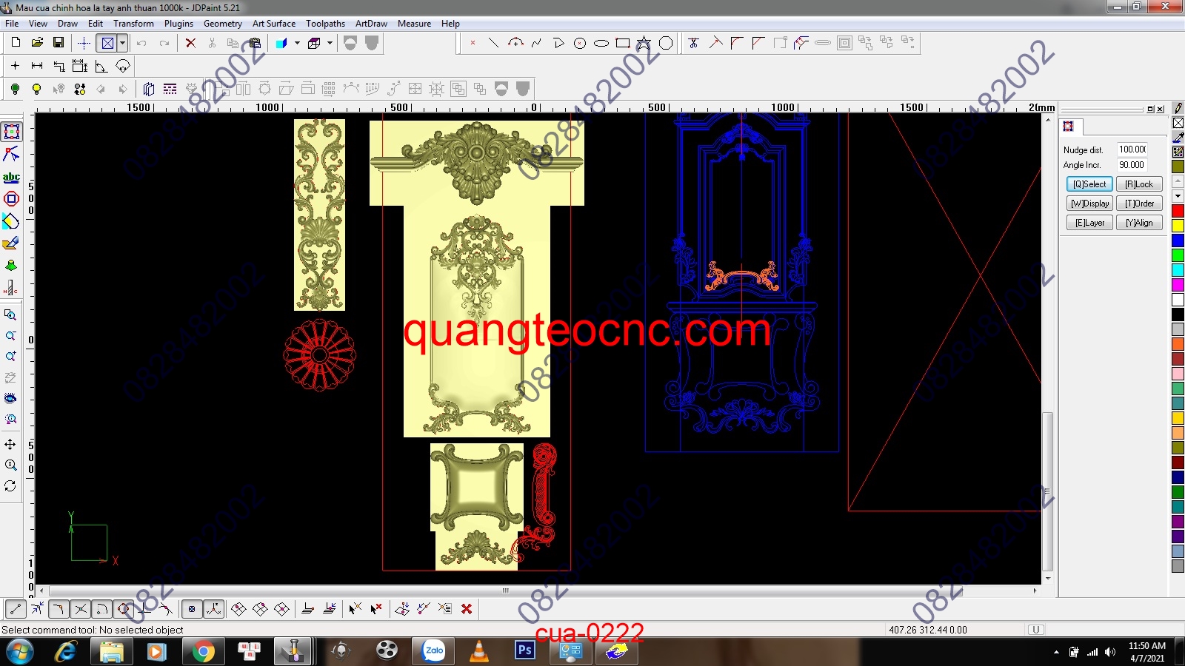The image size is (1185, 666).
Task: Click the red X delete icon
Action: pyautogui.click(x=190, y=43)
